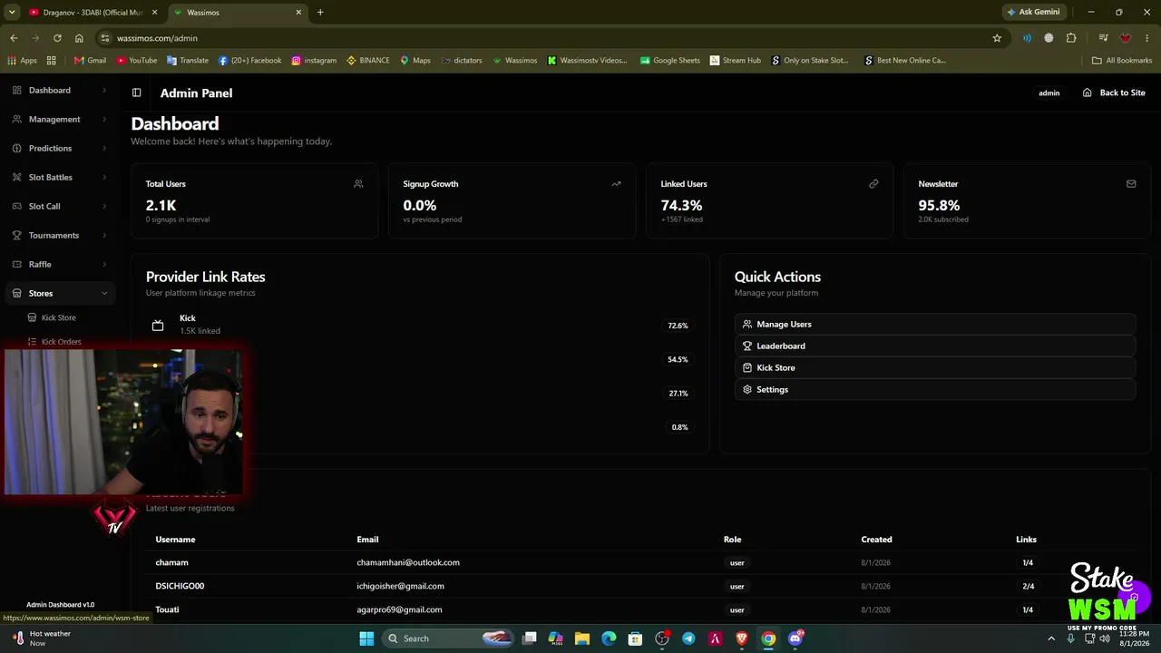Go back with browser back arrow
The width and height of the screenshot is (1161, 653).
click(x=14, y=38)
